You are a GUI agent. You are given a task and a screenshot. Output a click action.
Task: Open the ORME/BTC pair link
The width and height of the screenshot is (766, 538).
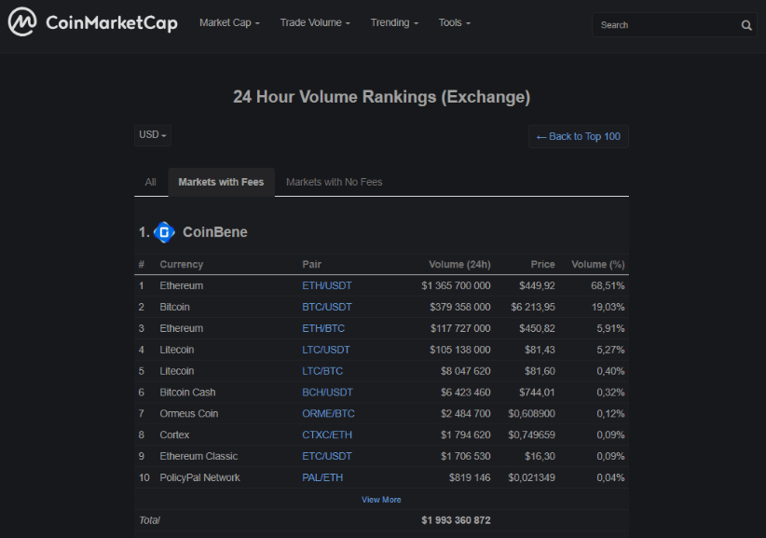pyautogui.click(x=328, y=414)
